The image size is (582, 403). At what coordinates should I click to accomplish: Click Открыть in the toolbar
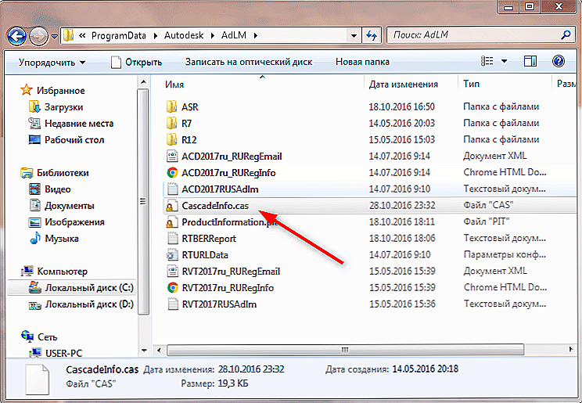pyautogui.click(x=136, y=62)
